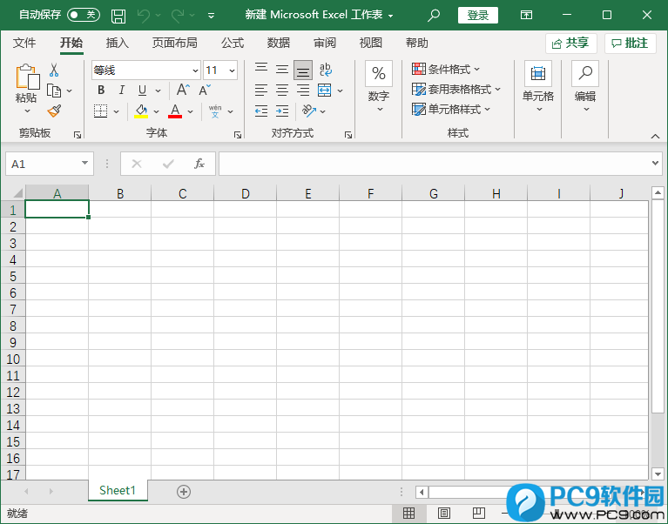
Task: Click the ribbon display options icon
Action: (x=527, y=16)
